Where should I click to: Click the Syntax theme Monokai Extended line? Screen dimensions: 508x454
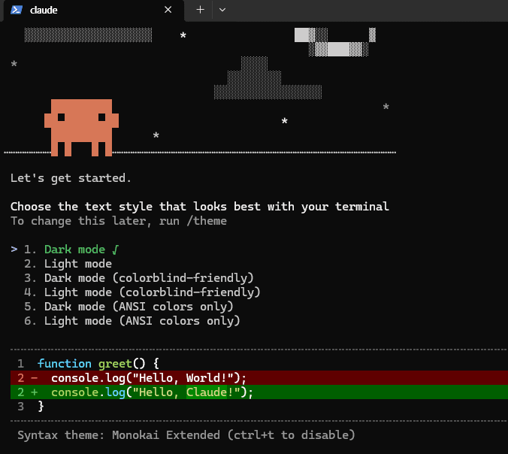coord(186,435)
